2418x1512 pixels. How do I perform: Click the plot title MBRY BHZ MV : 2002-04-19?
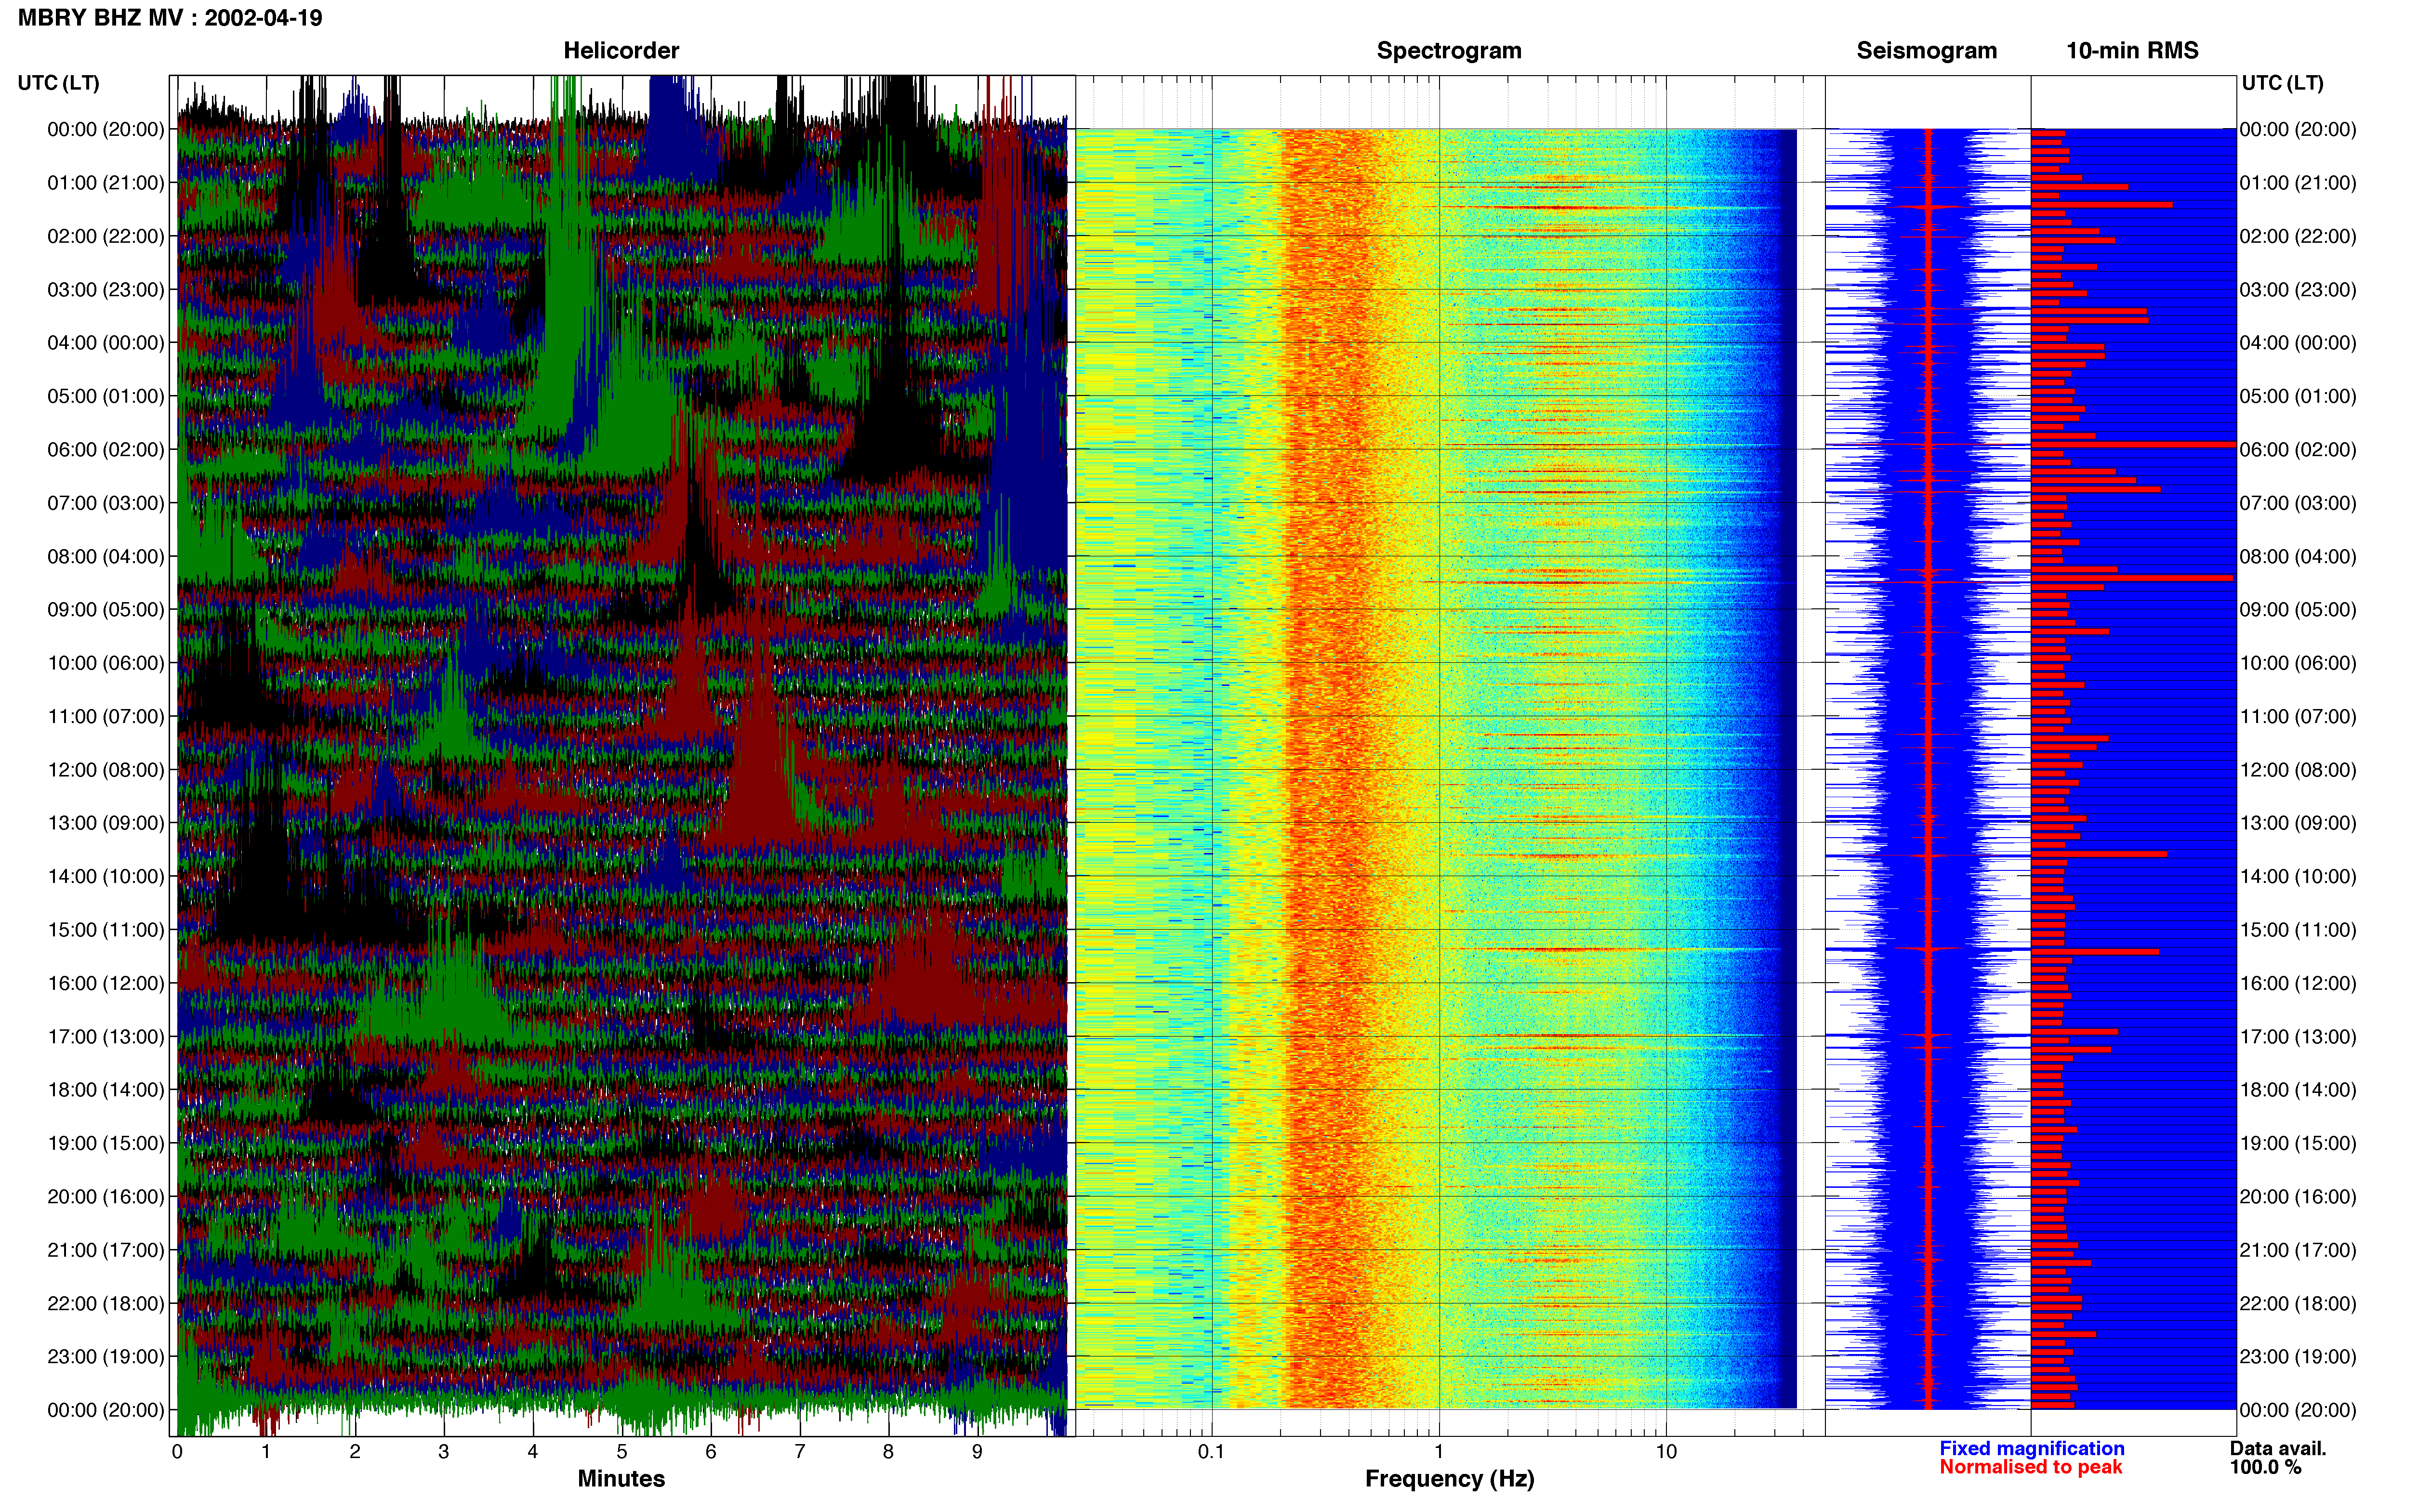[170, 18]
